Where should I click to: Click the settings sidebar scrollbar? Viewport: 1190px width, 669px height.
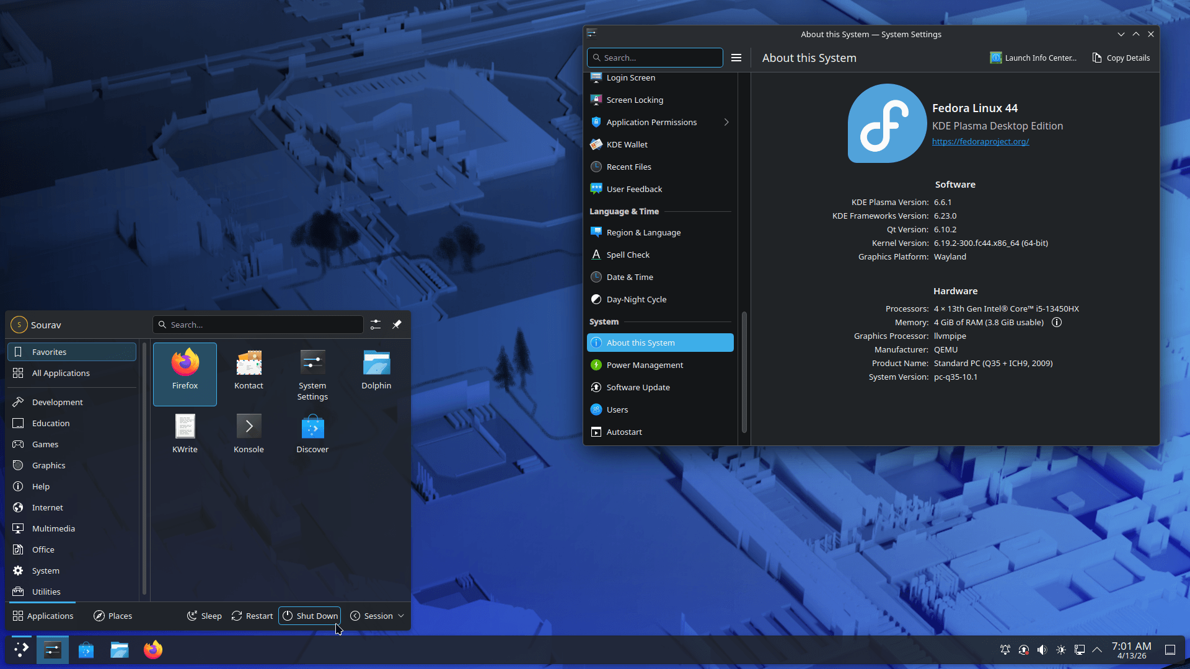[x=744, y=372]
